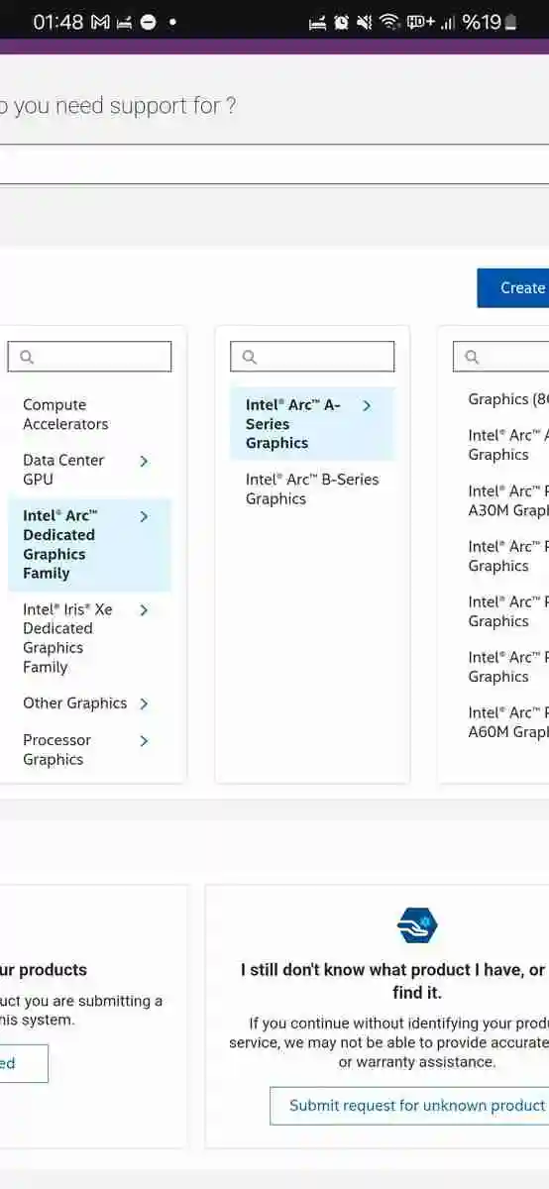Tap the alarm icon in the status bar
The image size is (549, 1189).
[x=342, y=22]
